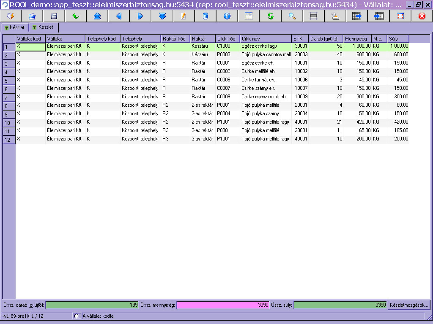Click the floppy disk save icon

coord(54,16)
